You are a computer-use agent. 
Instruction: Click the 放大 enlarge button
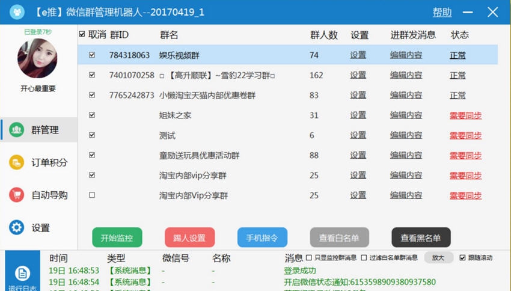pyautogui.click(x=438, y=258)
